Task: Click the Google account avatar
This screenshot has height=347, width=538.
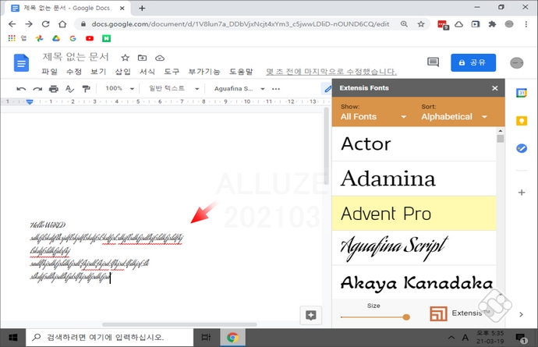Action: [516, 63]
